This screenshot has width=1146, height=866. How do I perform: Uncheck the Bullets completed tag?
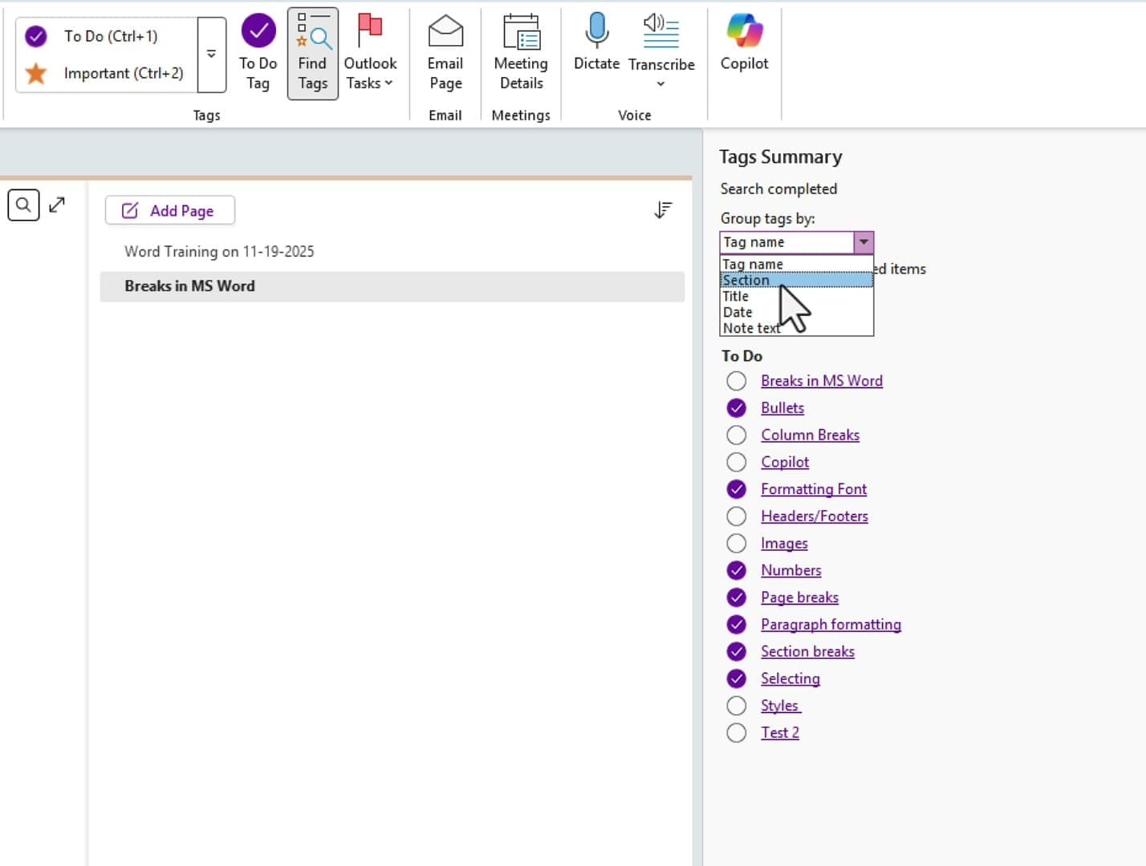(736, 407)
